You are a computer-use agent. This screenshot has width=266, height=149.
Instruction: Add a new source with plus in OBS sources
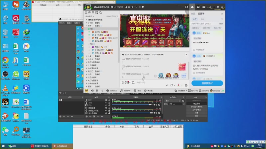tap(86, 117)
